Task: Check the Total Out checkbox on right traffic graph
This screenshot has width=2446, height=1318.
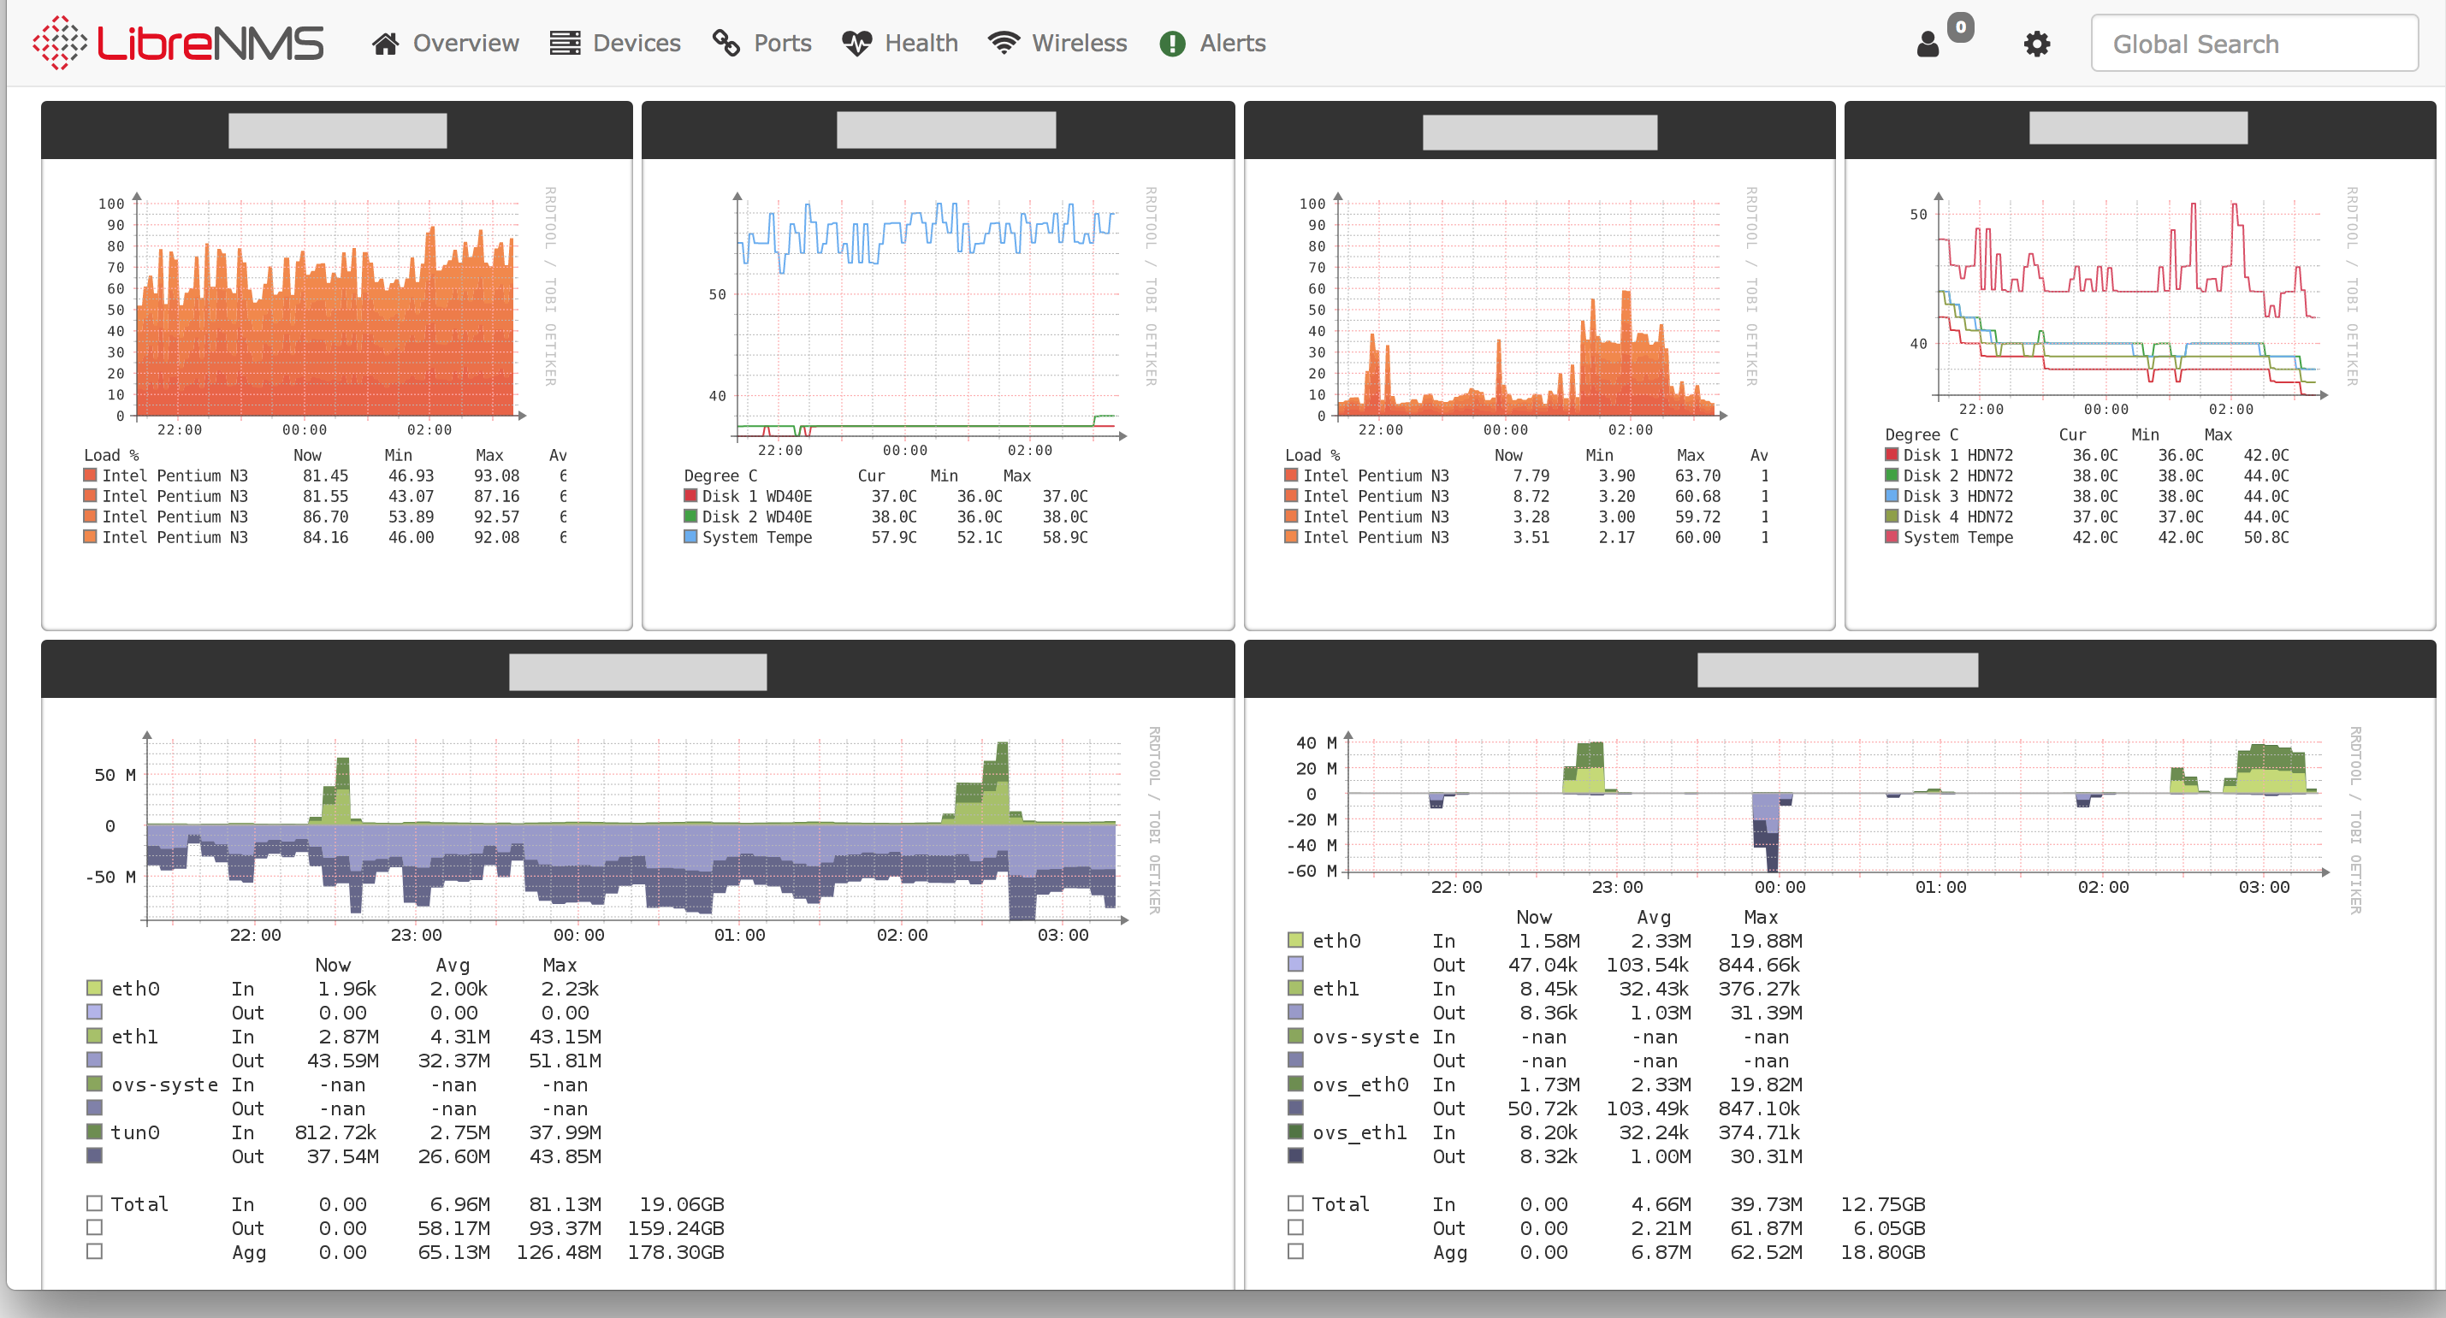Action: (x=1295, y=1226)
